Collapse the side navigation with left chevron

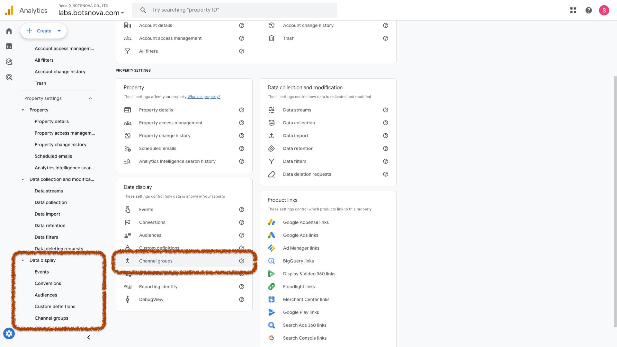(89, 337)
